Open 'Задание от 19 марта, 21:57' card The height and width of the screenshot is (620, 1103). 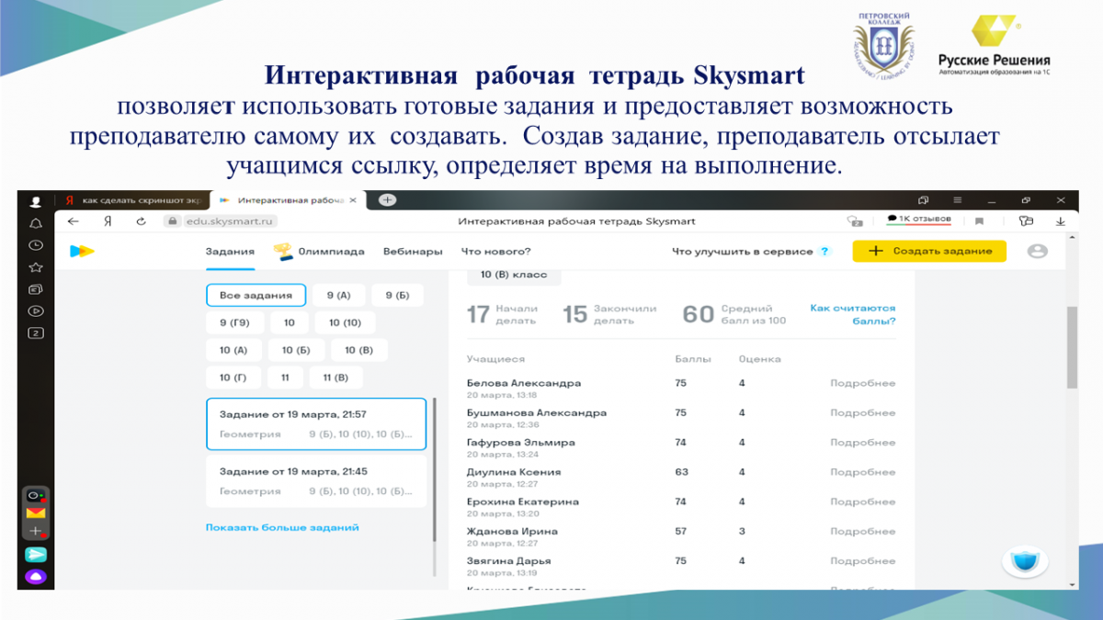click(316, 424)
